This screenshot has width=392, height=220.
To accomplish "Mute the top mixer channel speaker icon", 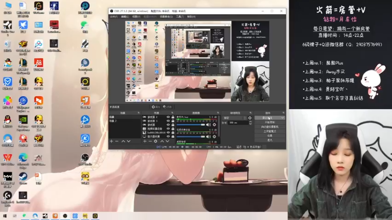I will pyautogui.click(x=208, y=125).
